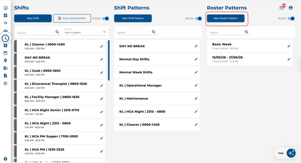Edit the Normal Day Shifts pattern
Viewport: 301px width, 163px height.
pos(196,59)
